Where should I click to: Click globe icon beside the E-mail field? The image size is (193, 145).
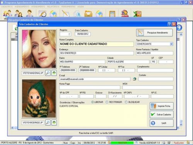coord(134,79)
